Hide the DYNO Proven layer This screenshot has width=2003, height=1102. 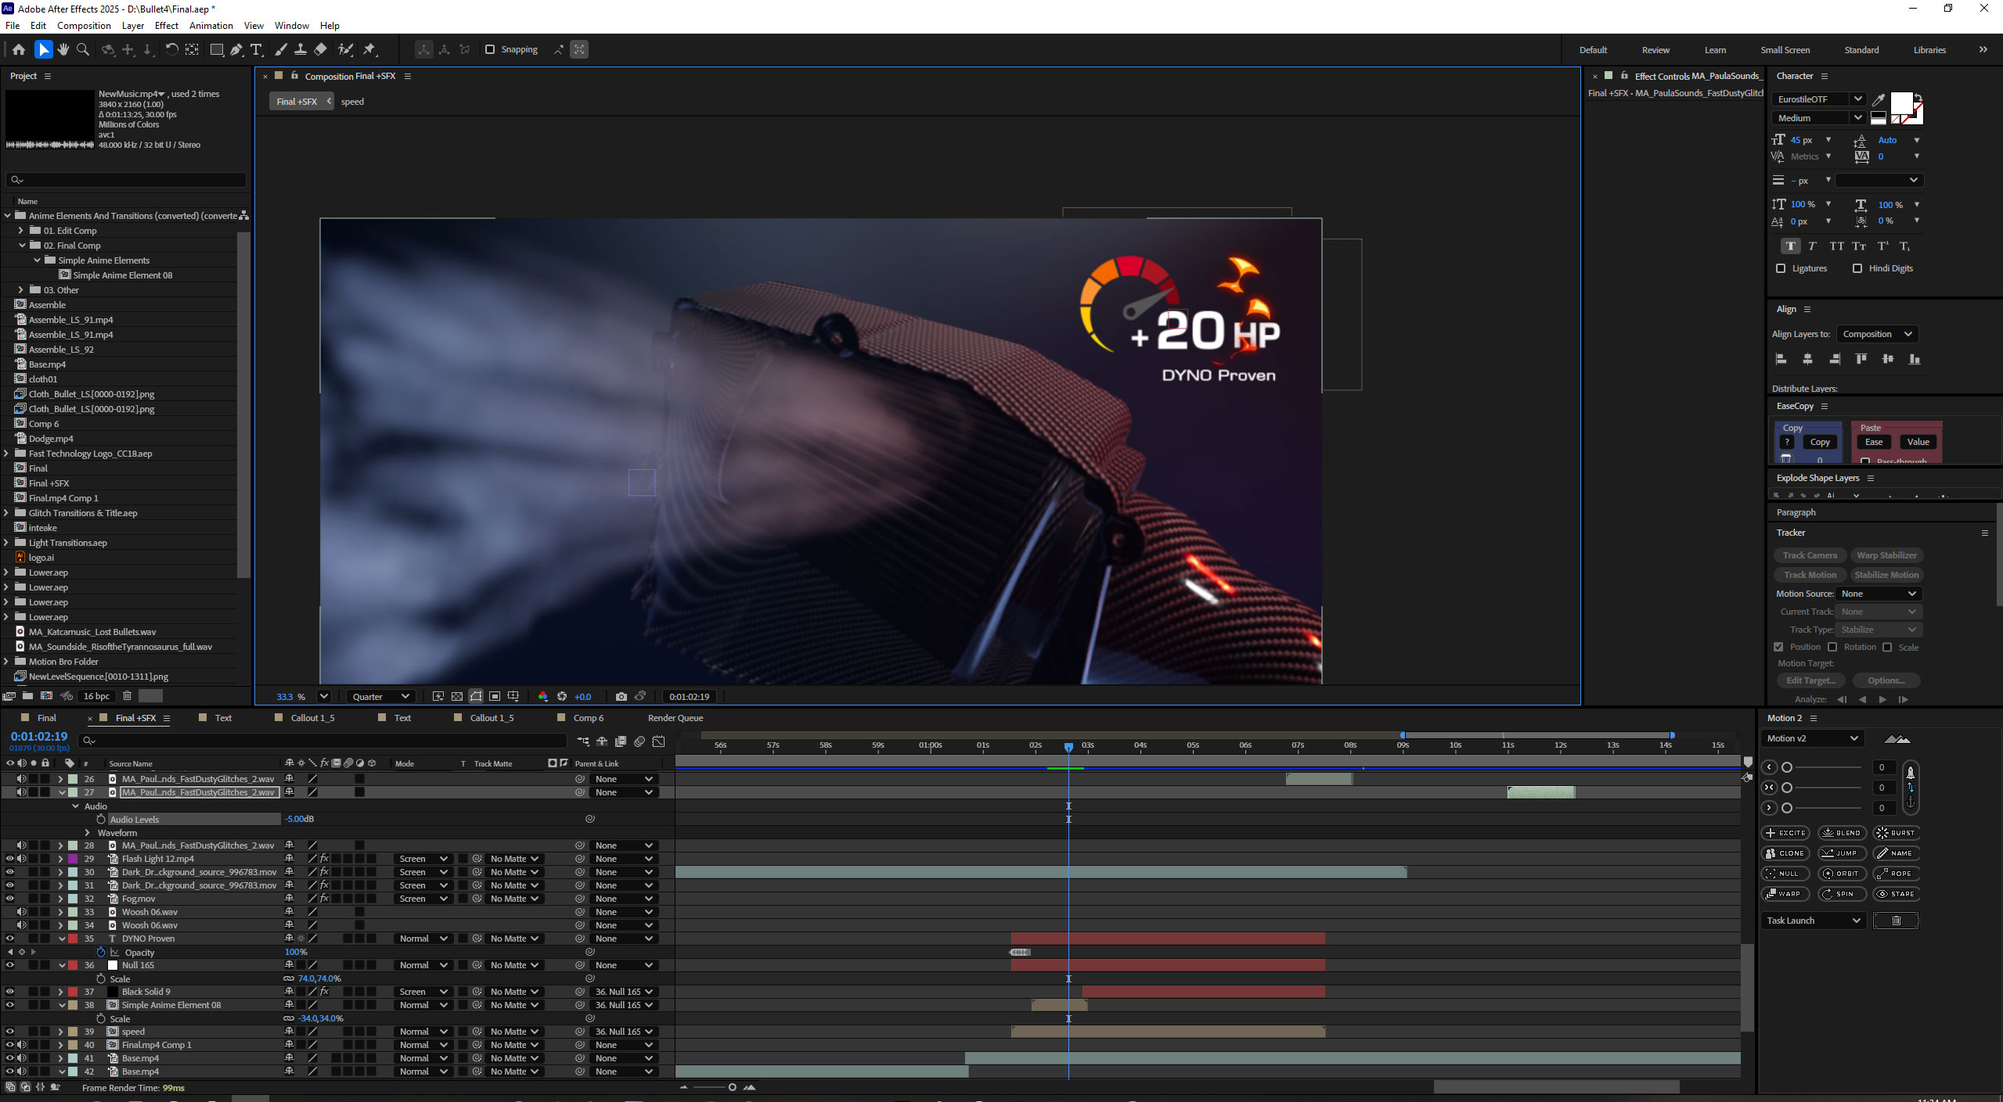coord(9,939)
